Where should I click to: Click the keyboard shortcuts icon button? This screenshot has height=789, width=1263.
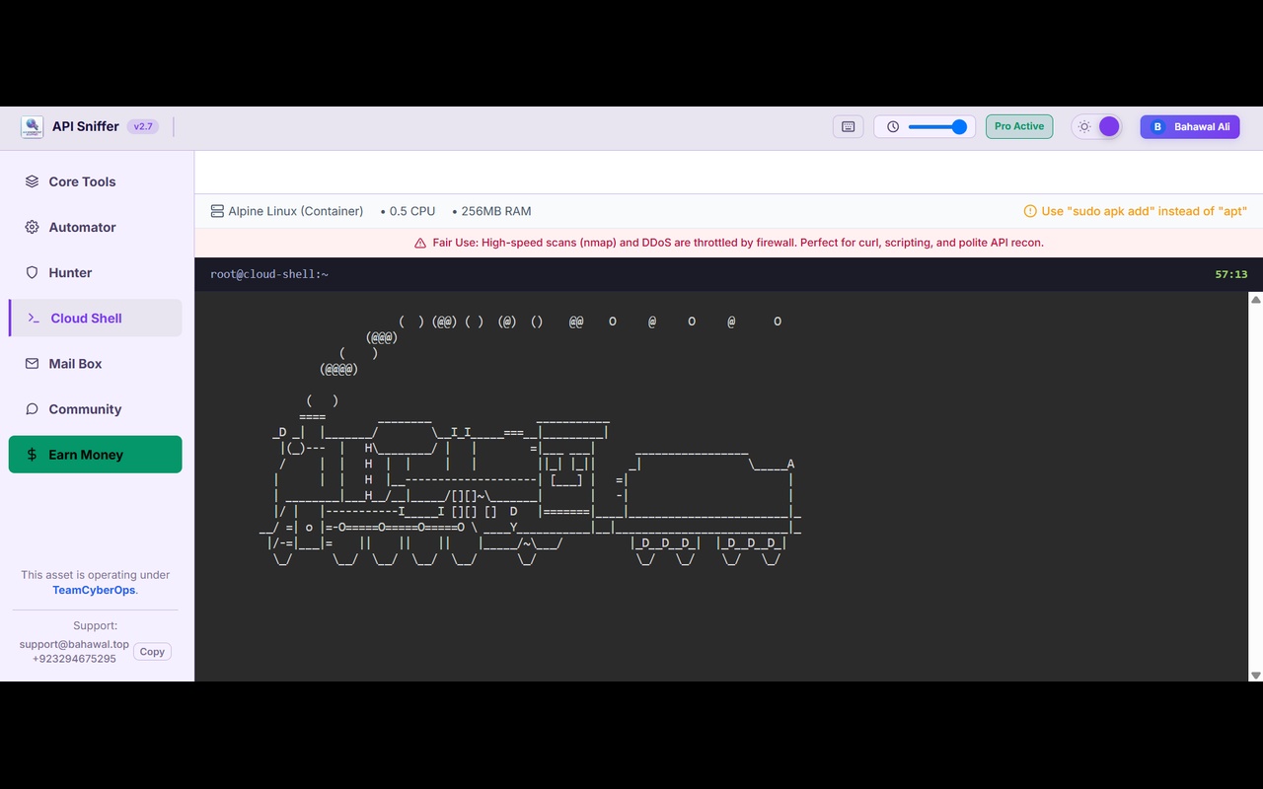[848, 126]
